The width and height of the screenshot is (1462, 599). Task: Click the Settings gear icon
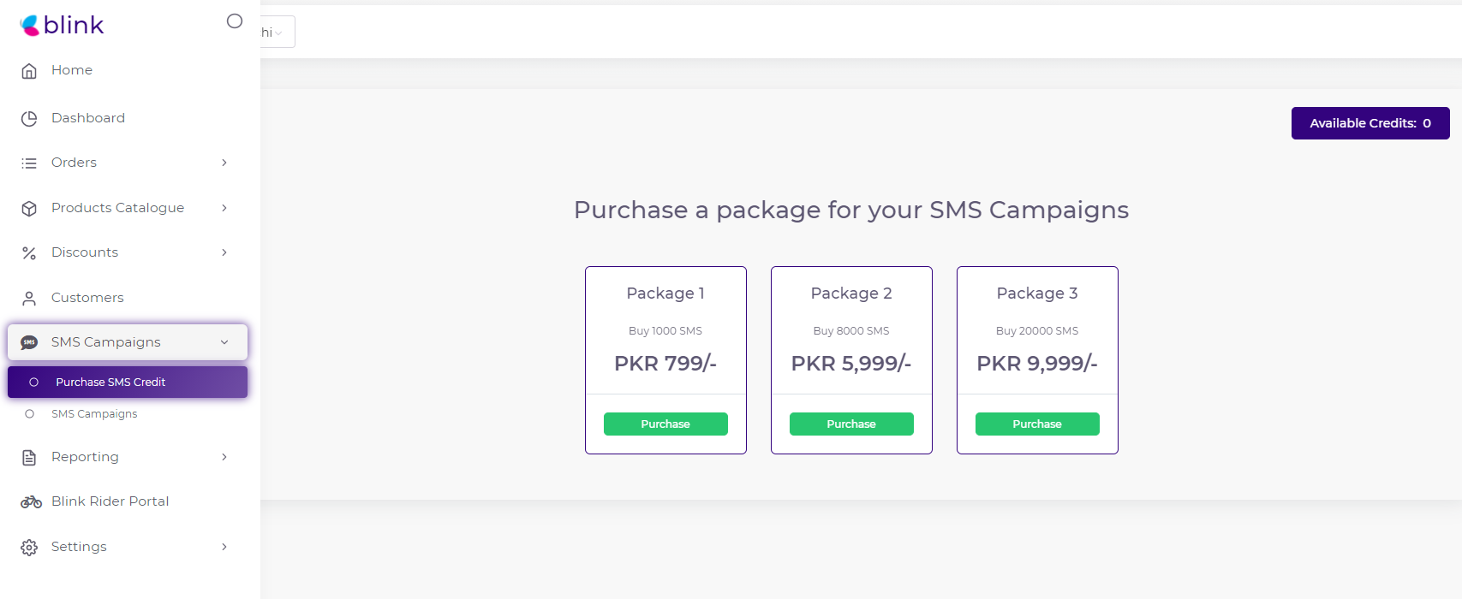click(29, 548)
